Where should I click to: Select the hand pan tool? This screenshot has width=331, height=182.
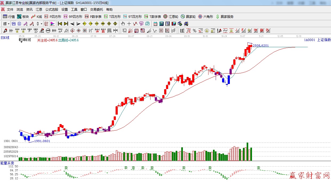[x=123, y=24]
